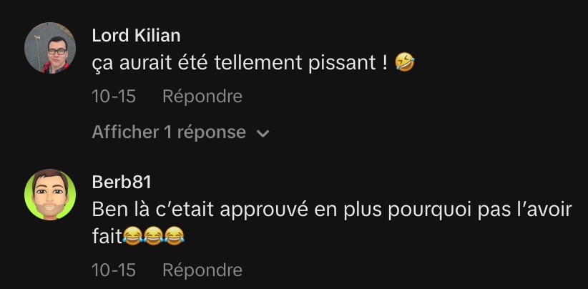Reply to Lord Kilian's comment with Répondre
Viewport: 588px width, 289px height.
[202, 97]
